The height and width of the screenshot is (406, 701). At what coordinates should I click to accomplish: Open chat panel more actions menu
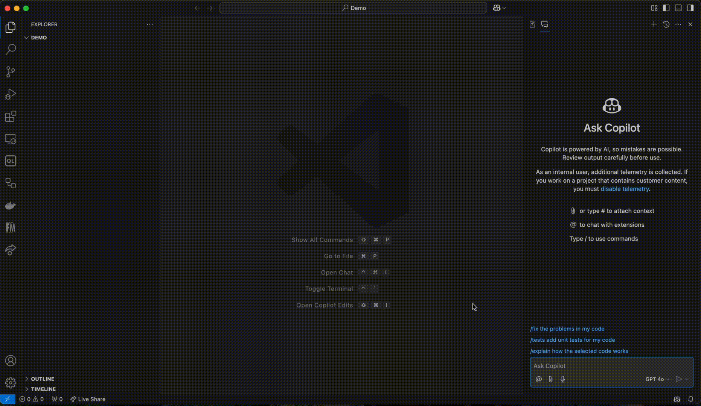tap(678, 24)
